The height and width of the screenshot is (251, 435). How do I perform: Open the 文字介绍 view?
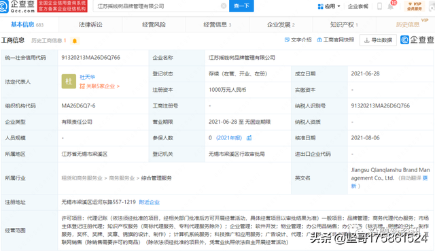click(x=298, y=40)
